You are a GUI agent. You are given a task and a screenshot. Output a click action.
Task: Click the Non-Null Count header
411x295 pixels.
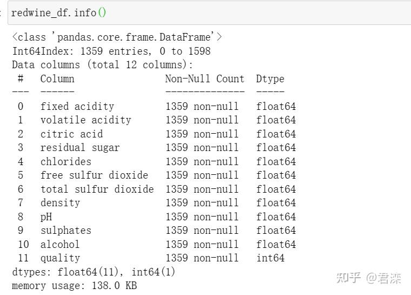coord(205,78)
